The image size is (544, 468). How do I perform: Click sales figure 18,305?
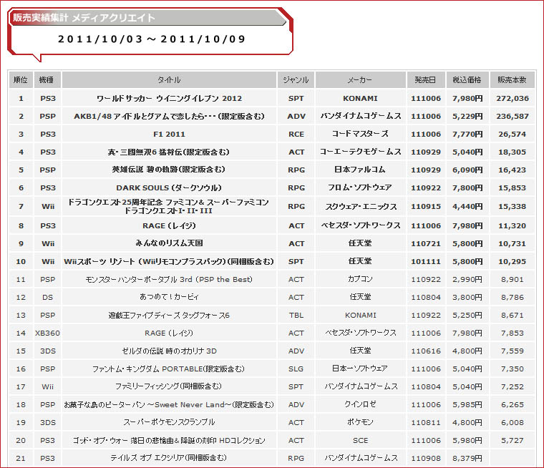(x=513, y=152)
